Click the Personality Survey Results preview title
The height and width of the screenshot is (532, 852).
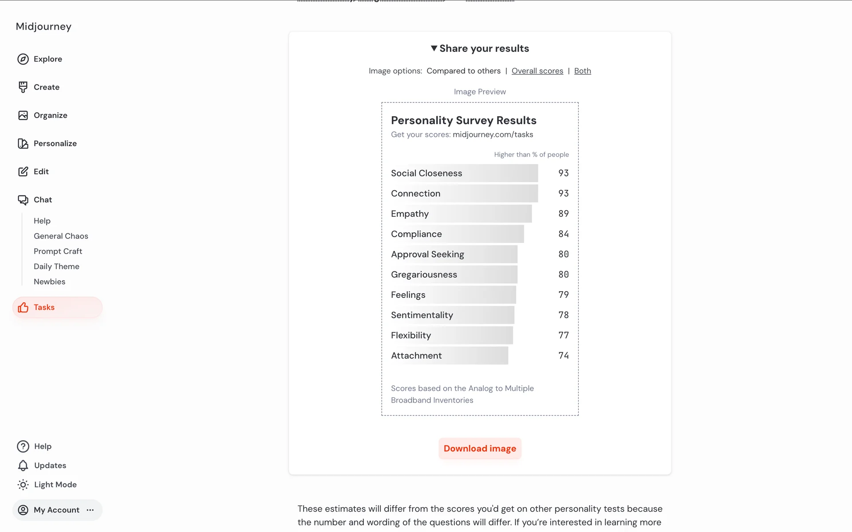pos(463,121)
